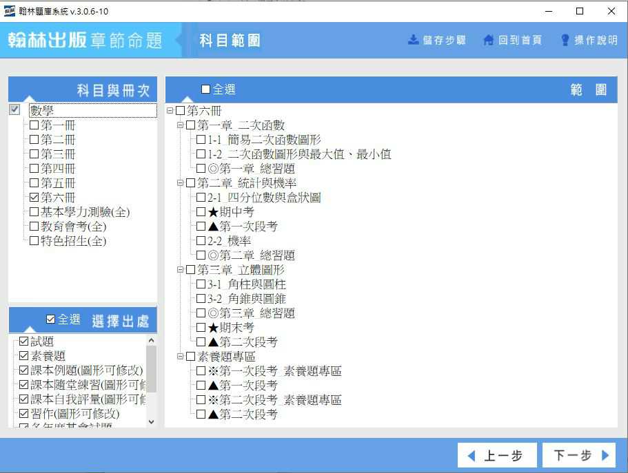Check 1-2_二次函數圖形與最大值、最小值 checkbox
The image size is (628, 473).
tap(201, 154)
